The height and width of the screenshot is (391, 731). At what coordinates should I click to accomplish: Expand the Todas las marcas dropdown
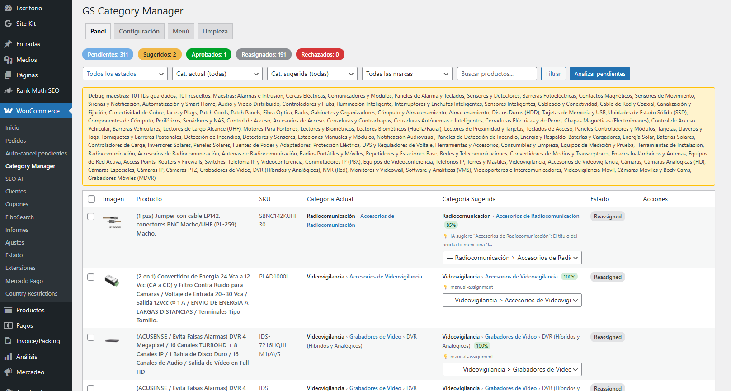coord(407,74)
